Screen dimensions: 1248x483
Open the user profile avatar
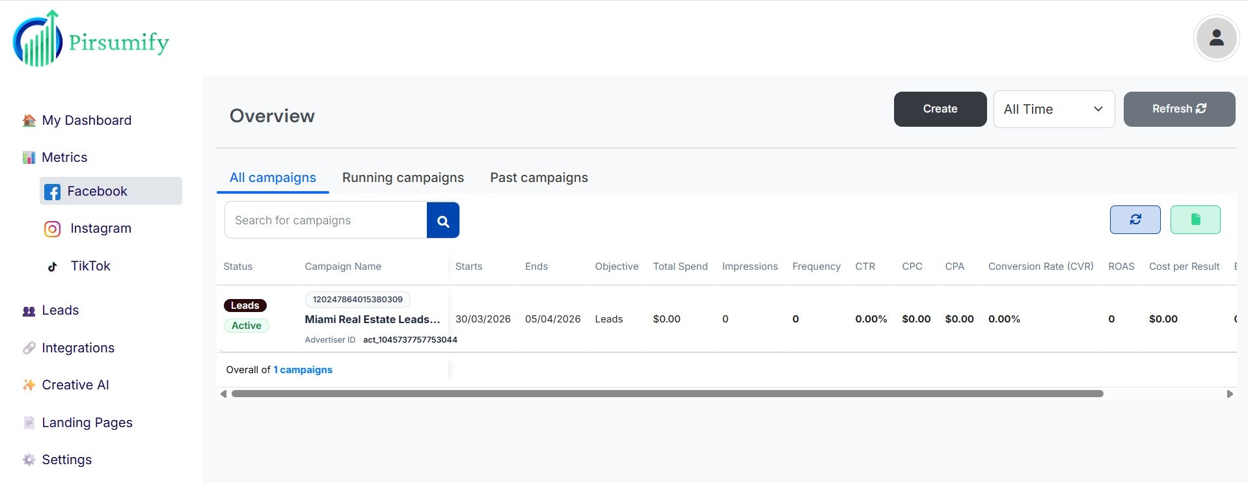click(1215, 38)
